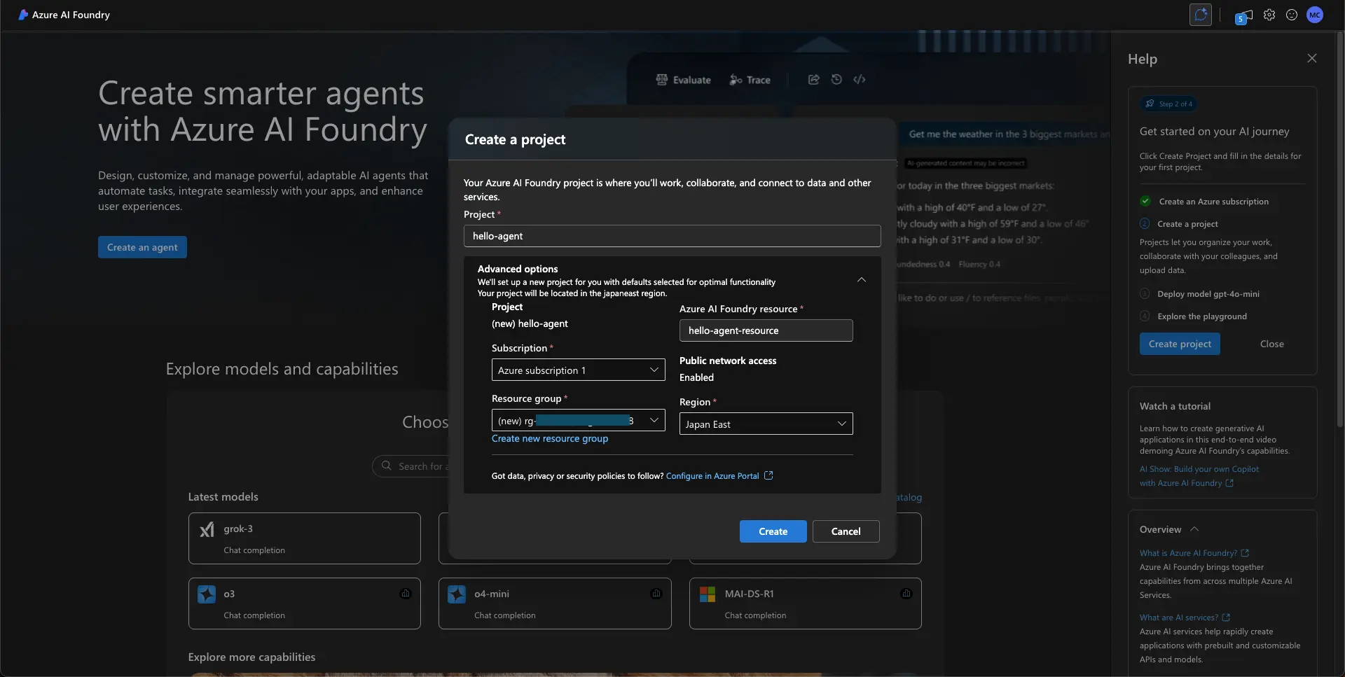Open the Region dropdown showing Japan East
The height and width of the screenshot is (677, 1345).
(766, 424)
